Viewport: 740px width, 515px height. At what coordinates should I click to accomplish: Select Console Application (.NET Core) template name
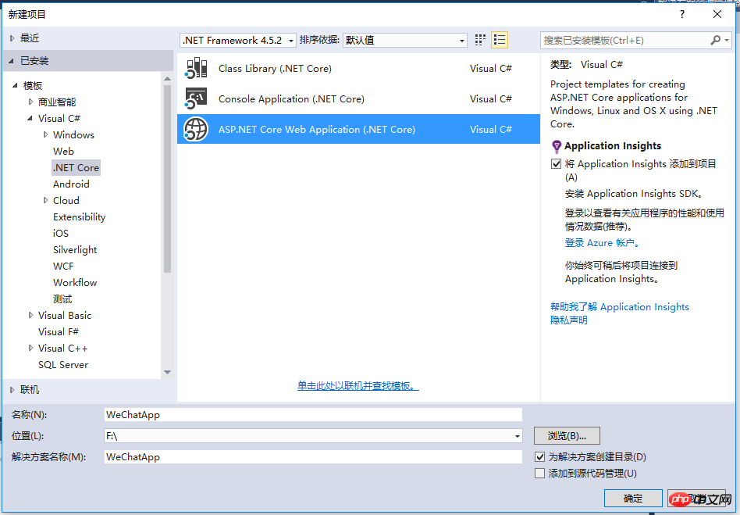pos(291,98)
